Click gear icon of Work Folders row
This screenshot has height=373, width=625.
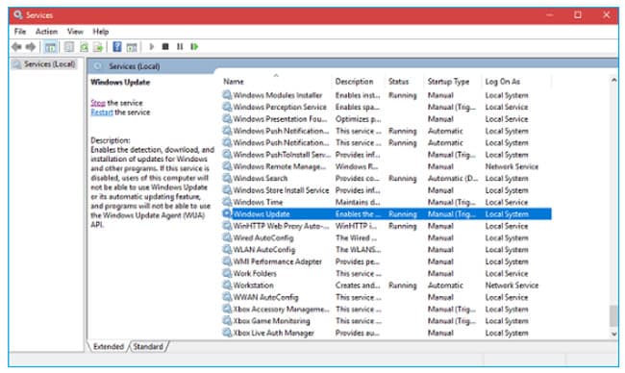point(227,273)
